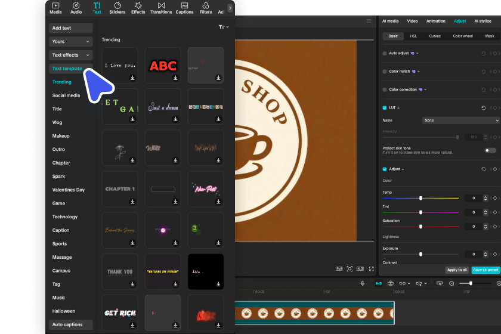Open the Media tab
The width and height of the screenshot is (501, 334).
click(55, 8)
